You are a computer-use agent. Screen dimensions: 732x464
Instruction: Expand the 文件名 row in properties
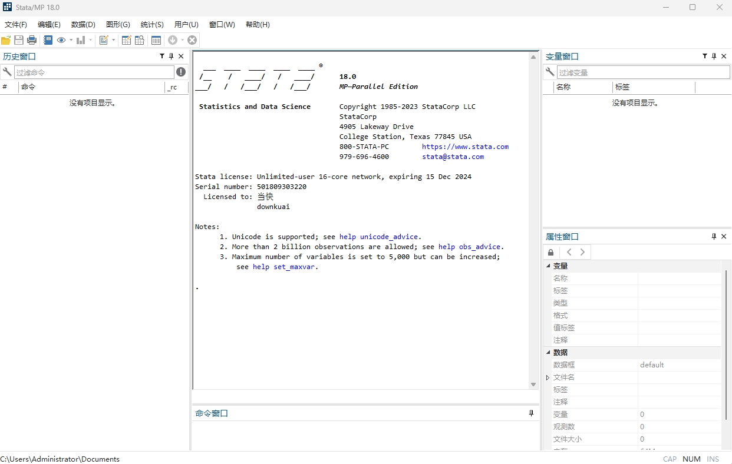tap(548, 377)
